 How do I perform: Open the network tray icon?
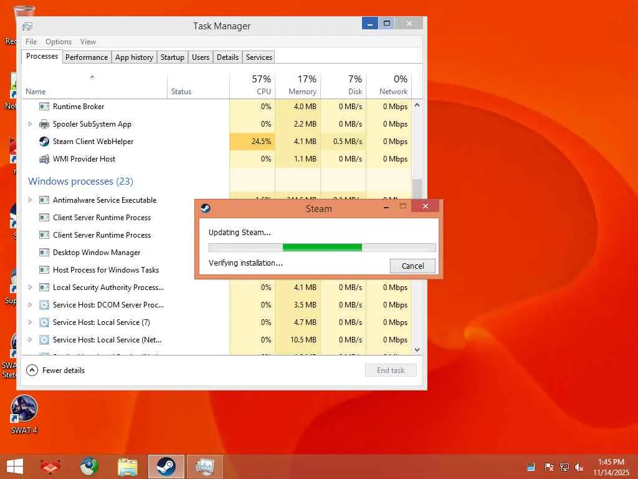tap(564, 467)
